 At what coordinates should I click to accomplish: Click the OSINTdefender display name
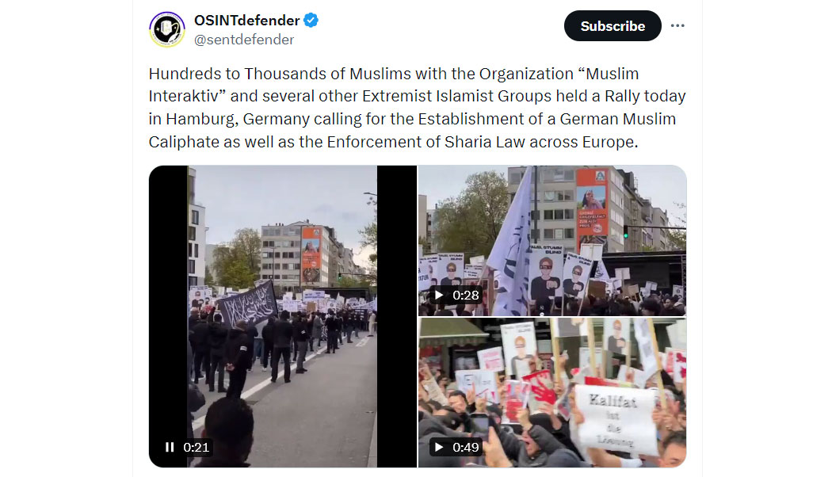tap(246, 20)
